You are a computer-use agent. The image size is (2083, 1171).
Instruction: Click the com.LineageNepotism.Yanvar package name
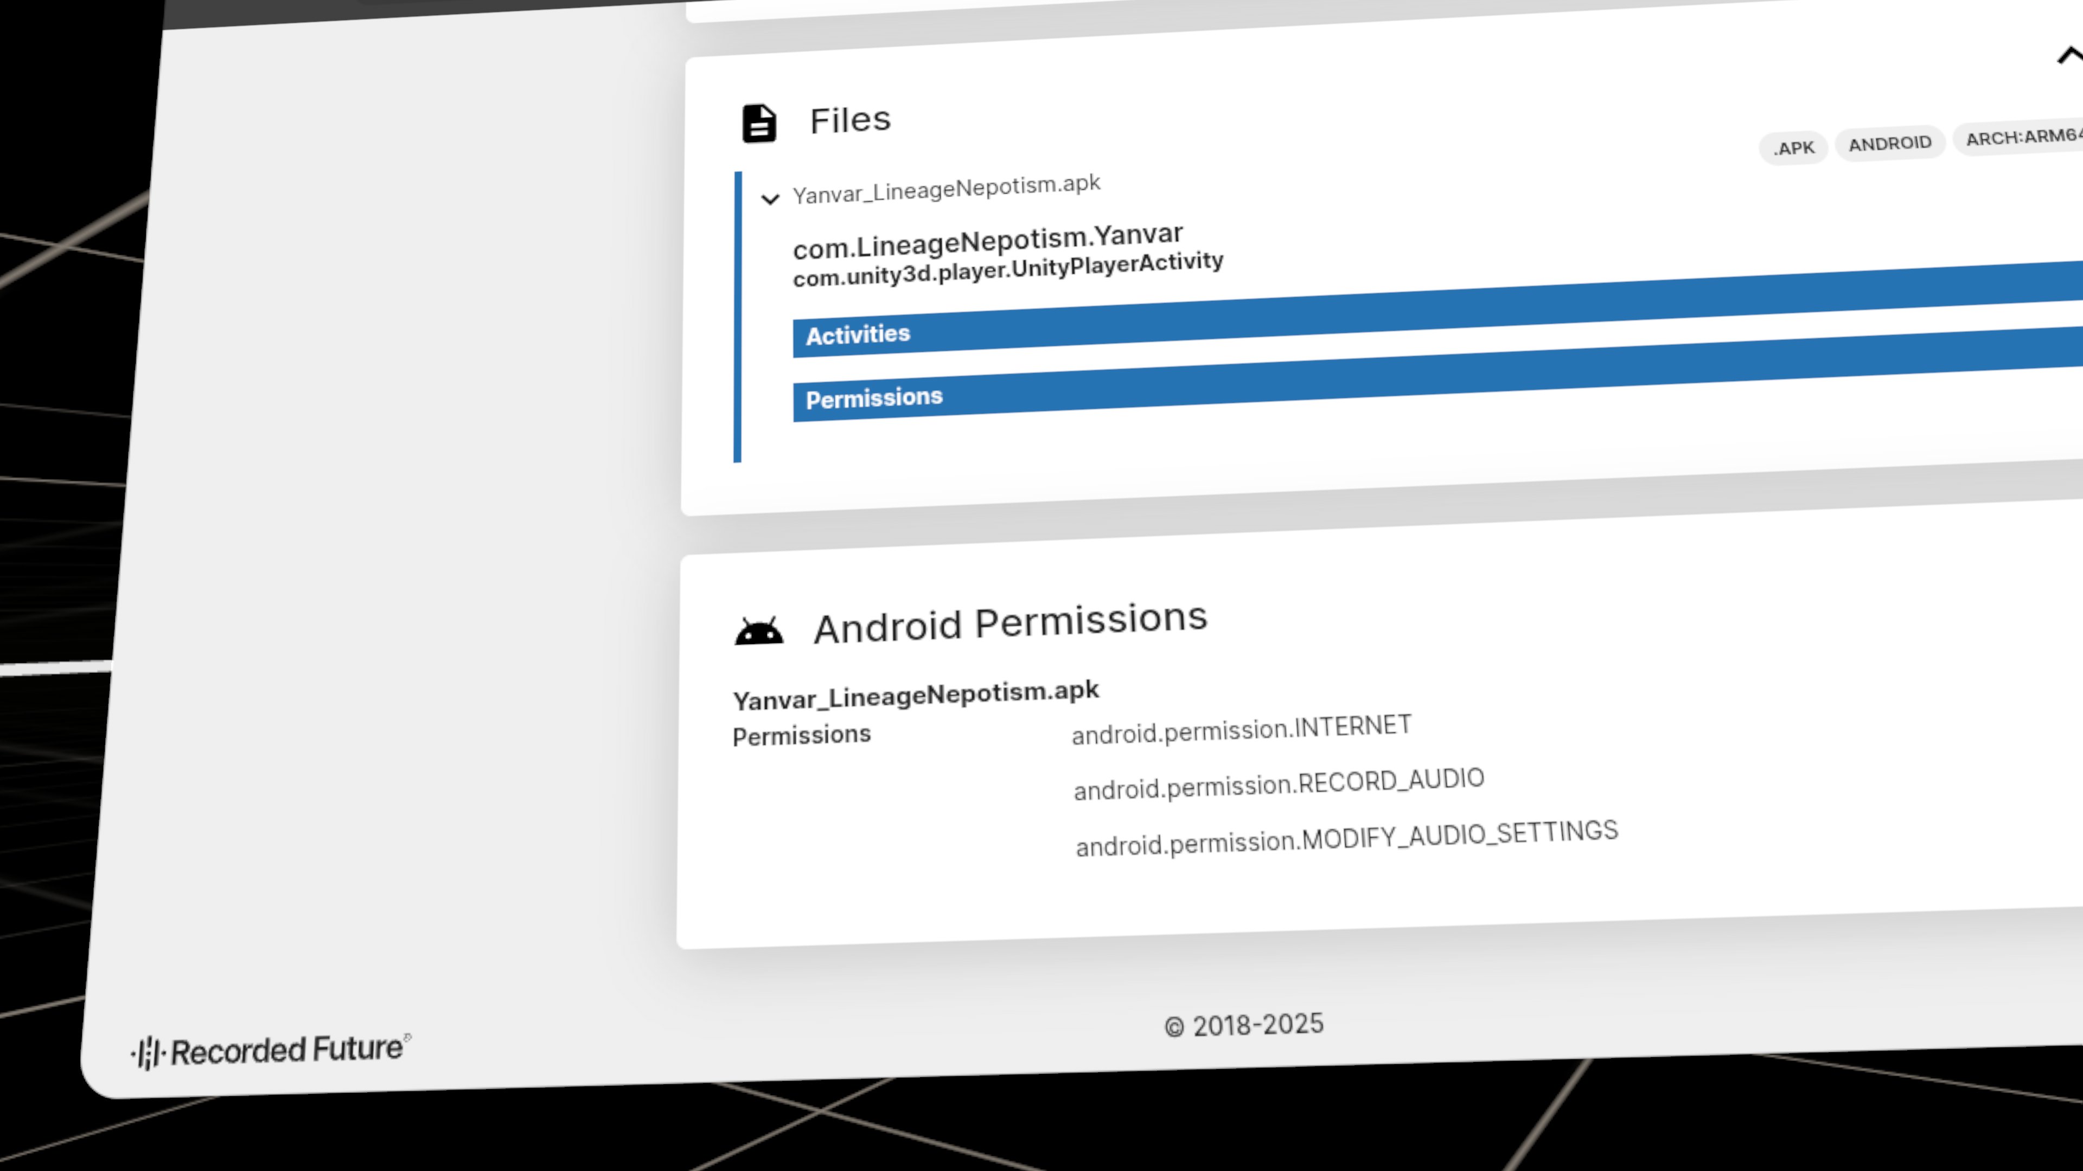pyautogui.click(x=987, y=241)
